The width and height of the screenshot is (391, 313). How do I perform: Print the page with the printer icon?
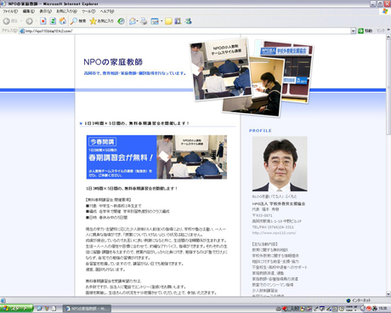tap(144, 21)
